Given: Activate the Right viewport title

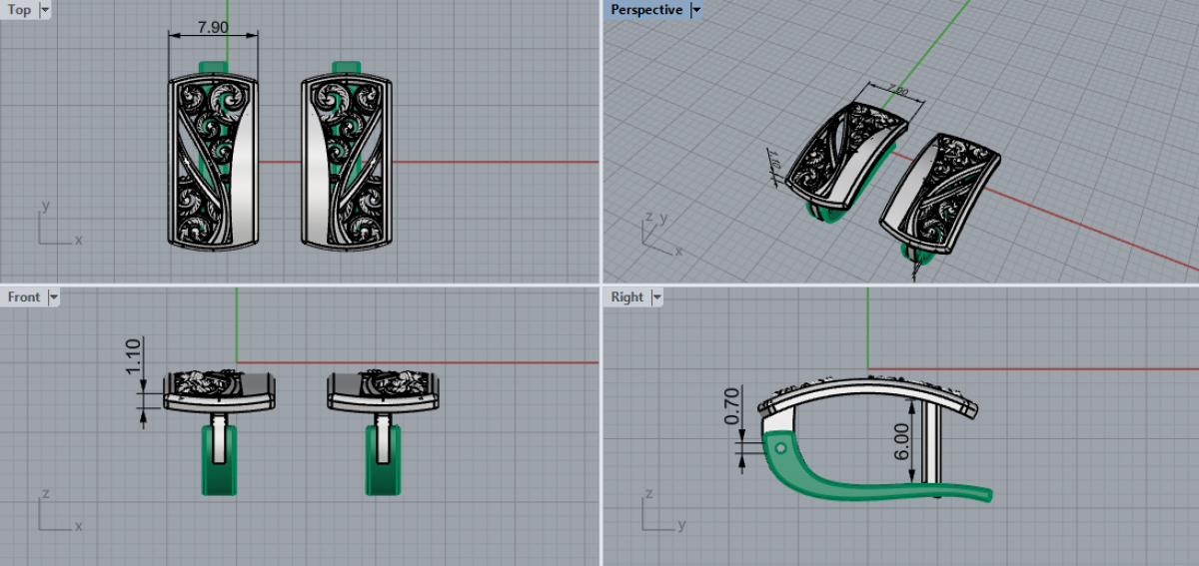Looking at the screenshot, I should tap(627, 297).
